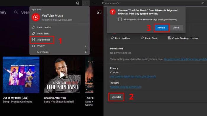This screenshot has height=116, width=207.
Task: Open Manage tracking prevention link
Action: coord(125,87)
